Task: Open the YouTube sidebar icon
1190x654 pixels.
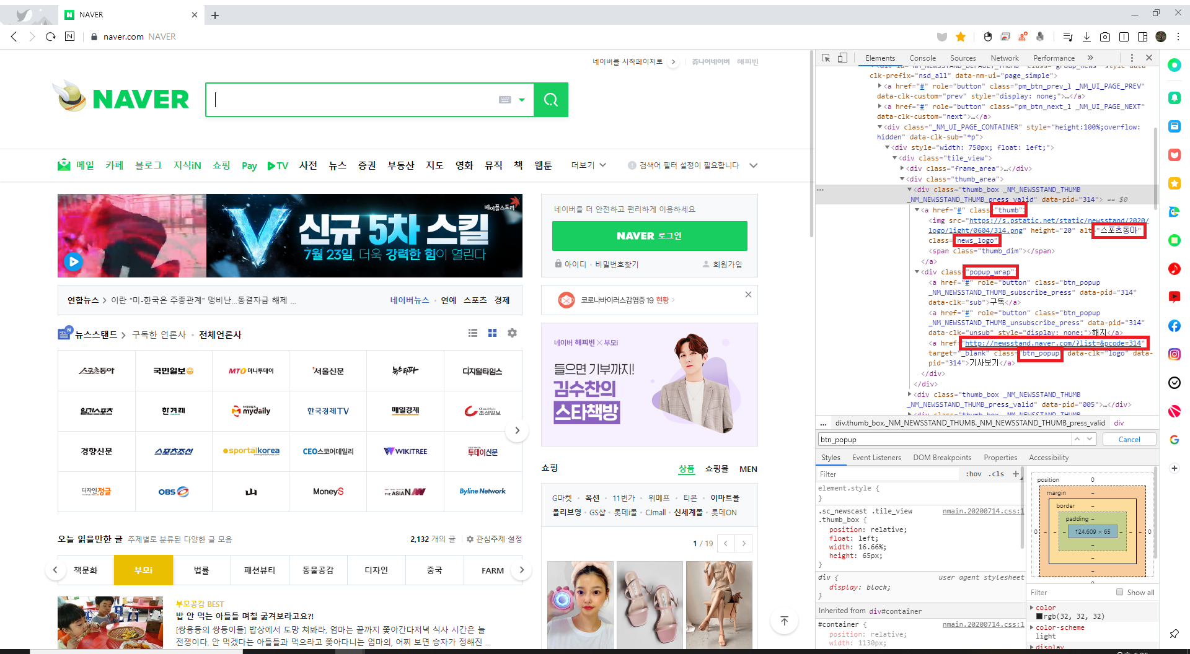Action: pos(1175,297)
